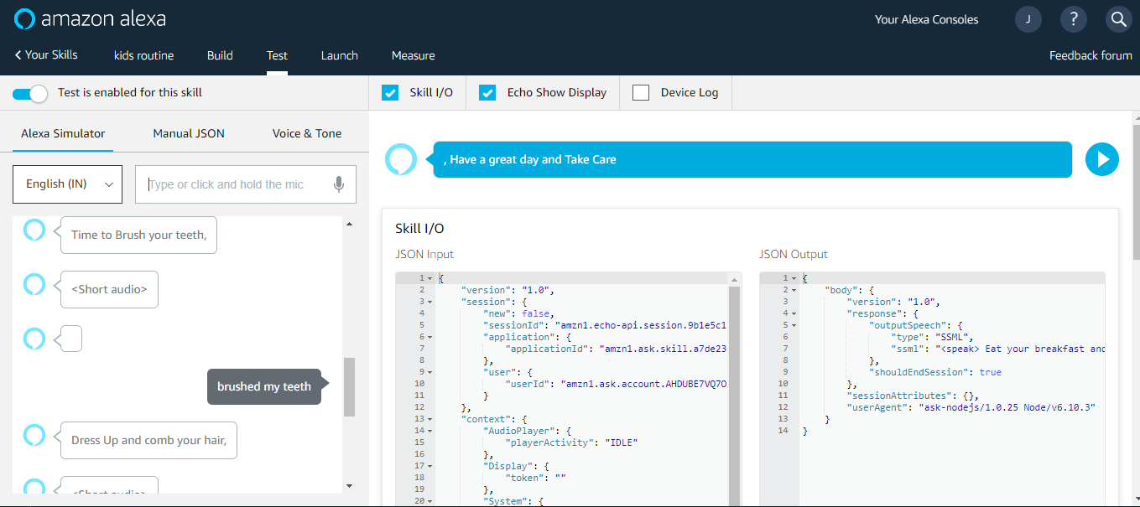Enable the Device Log checkbox
Image resolution: width=1140 pixels, height=507 pixels.
[641, 92]
